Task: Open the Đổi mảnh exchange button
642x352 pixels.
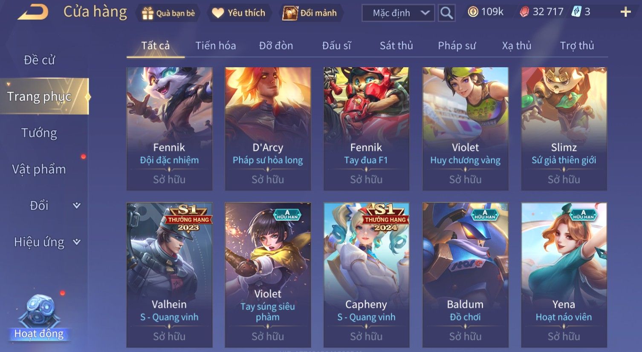Action: click(x=310, y=13)
